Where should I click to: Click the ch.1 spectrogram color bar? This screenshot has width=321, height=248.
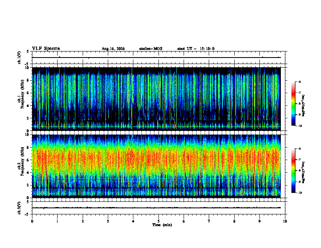point(293,104)
